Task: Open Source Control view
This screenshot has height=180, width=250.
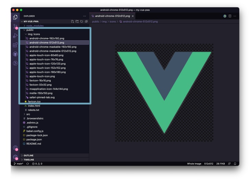Action: [x=15, y=26]
